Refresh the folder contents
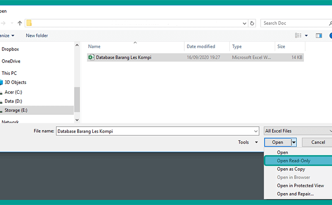332x205 pixels. pyautogui.click(x=252, y=23)
